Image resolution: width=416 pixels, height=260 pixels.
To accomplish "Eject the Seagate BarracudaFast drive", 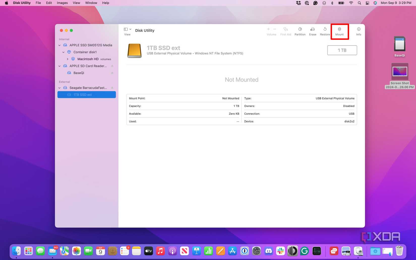I will [112, 88].
